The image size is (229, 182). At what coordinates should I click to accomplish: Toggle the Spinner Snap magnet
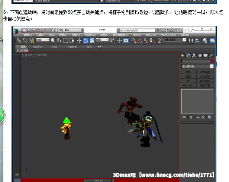click(152, 40)
